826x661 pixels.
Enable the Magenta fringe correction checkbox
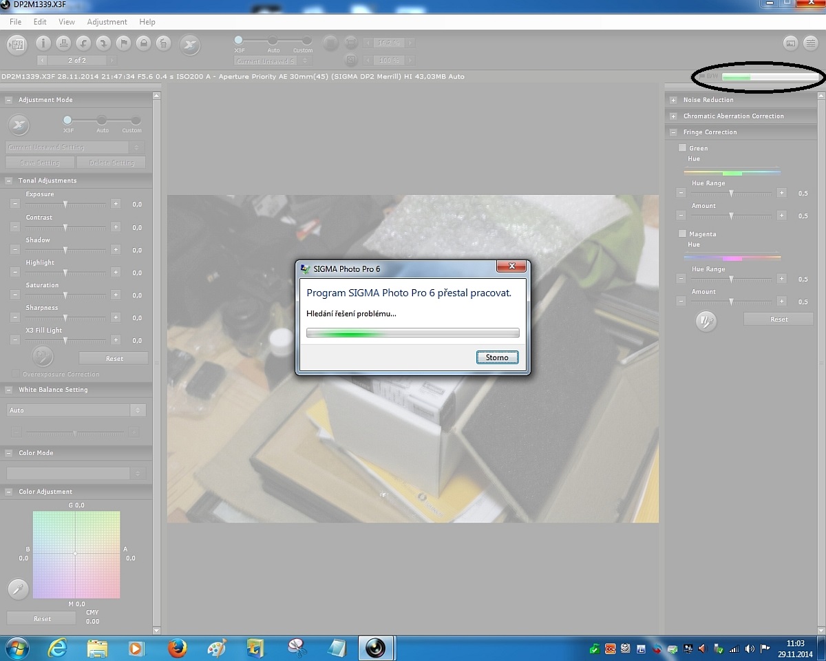[682, 234]
